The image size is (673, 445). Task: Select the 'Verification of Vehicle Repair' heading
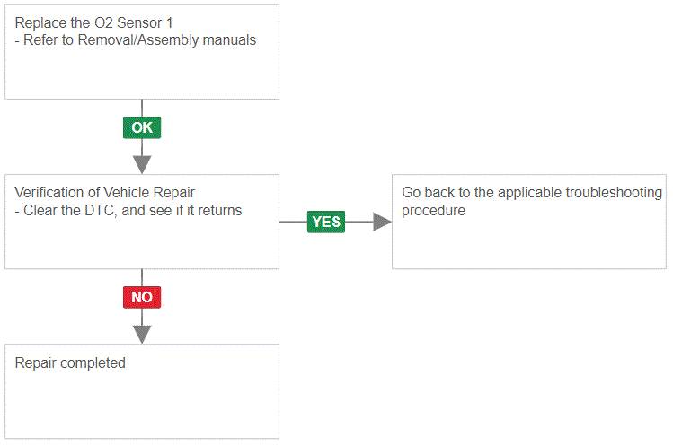pos(104,193)
